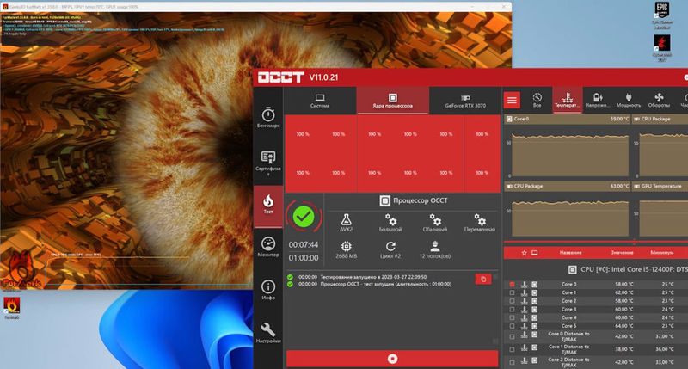Open Epic Games Launcher desktop shortcut
This screenshot has width=688, height=369.
[x=662, y=15]
